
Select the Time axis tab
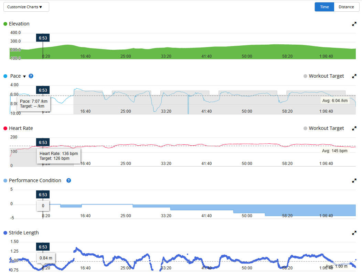pos(324,7)
